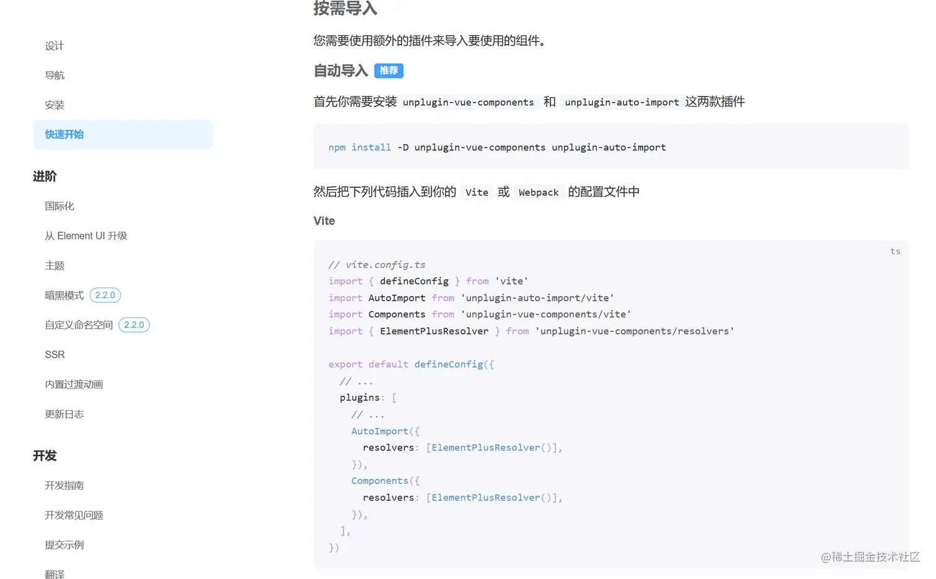Image resolution: width=936 pixels, height=579 pixels.
Task: Go to the 导航 sidebar page
Action: 54,75
